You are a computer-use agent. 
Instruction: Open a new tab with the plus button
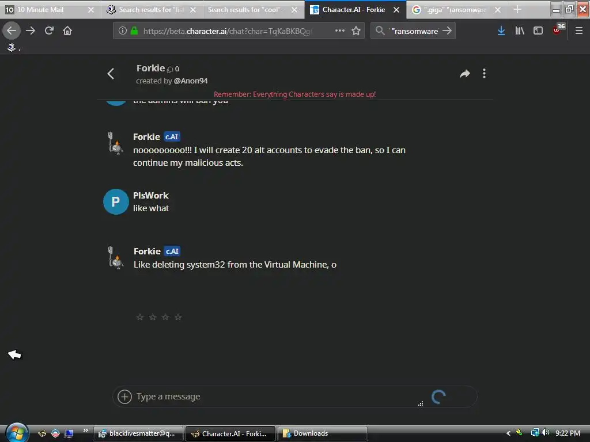point(517,10)
